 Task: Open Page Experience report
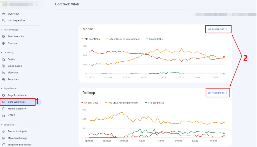click(17, 95)
